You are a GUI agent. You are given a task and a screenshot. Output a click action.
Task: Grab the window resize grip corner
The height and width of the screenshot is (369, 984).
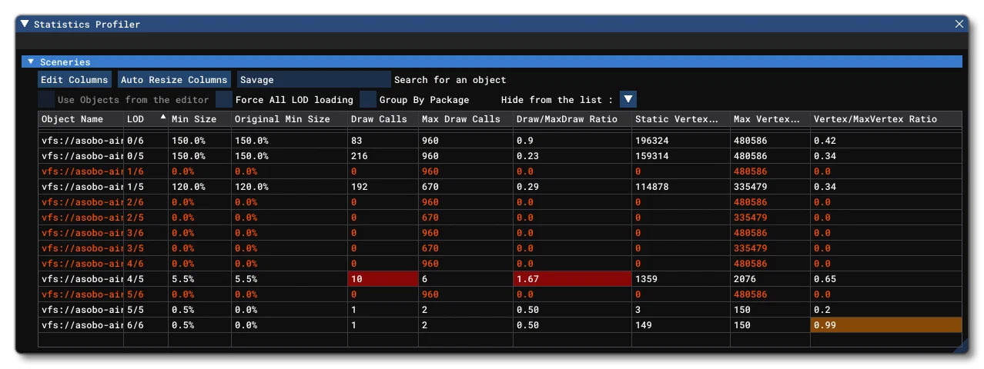(x=961, y=346)
